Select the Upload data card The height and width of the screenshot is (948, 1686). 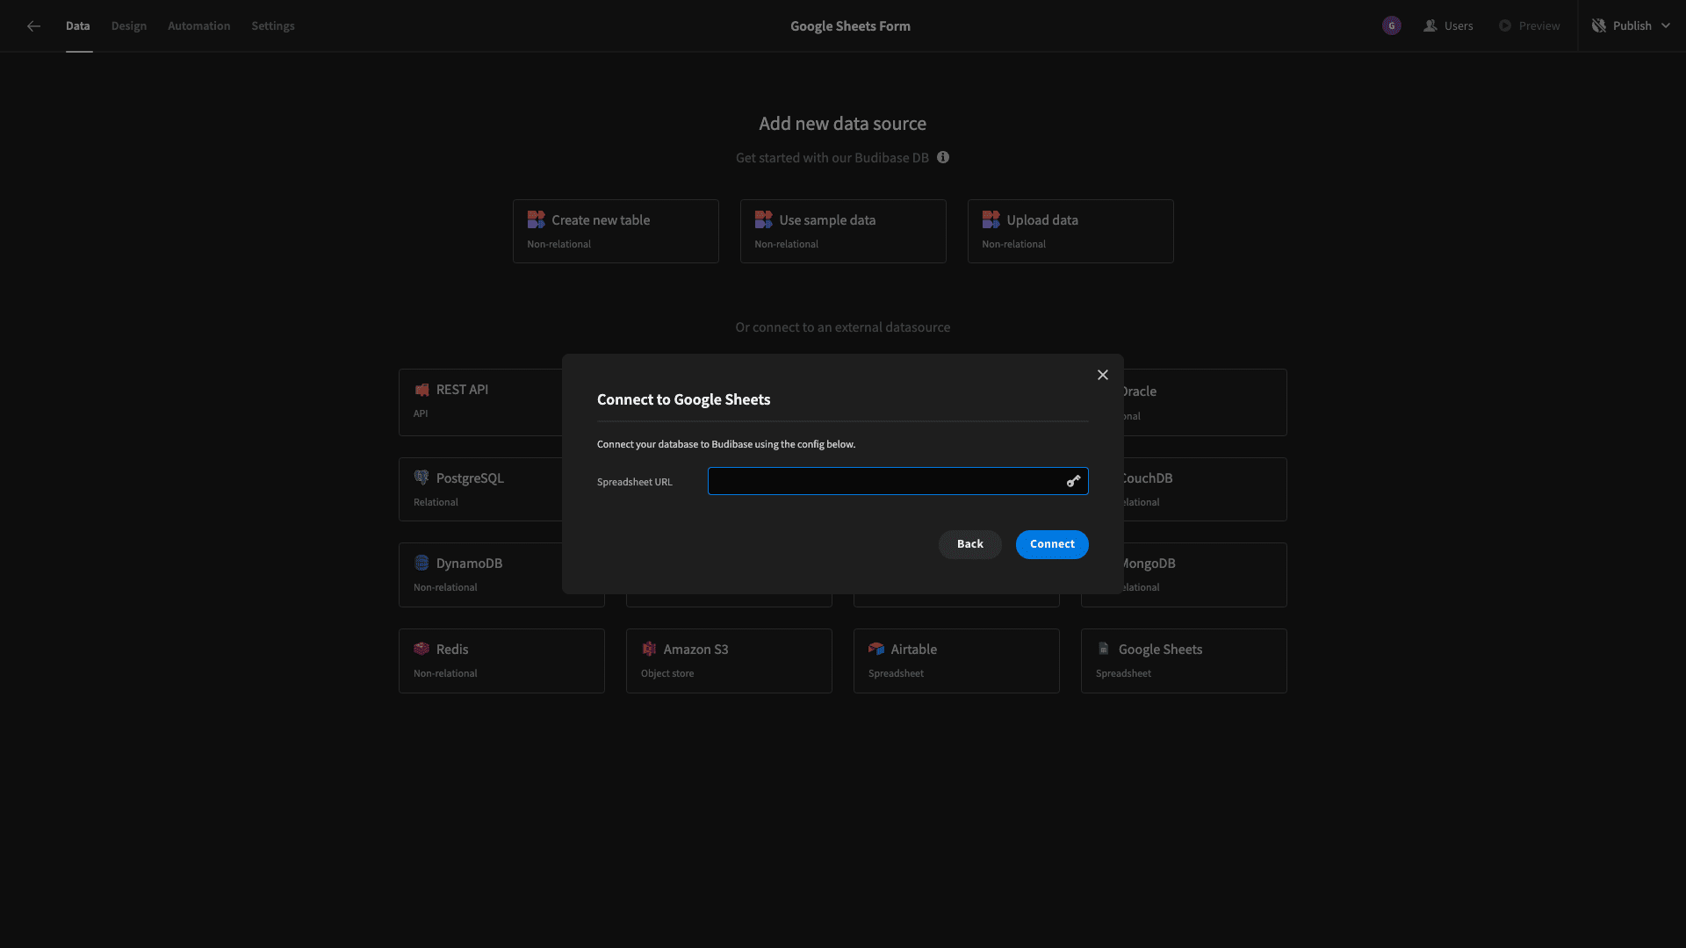[1070, 231]
